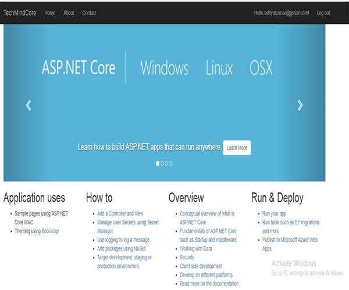Select the fourth carousel indicator dot
This screenshot has height=290, width=349.
(171, 164)
